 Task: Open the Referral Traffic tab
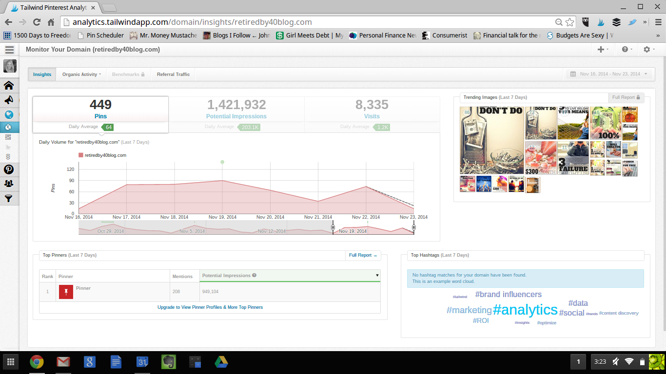173,75
